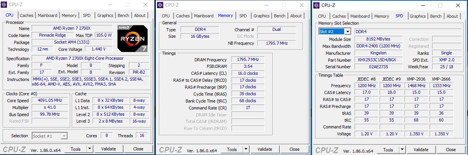Select Bench tab in middle window

pyautogui.click(x=280, y=16)
